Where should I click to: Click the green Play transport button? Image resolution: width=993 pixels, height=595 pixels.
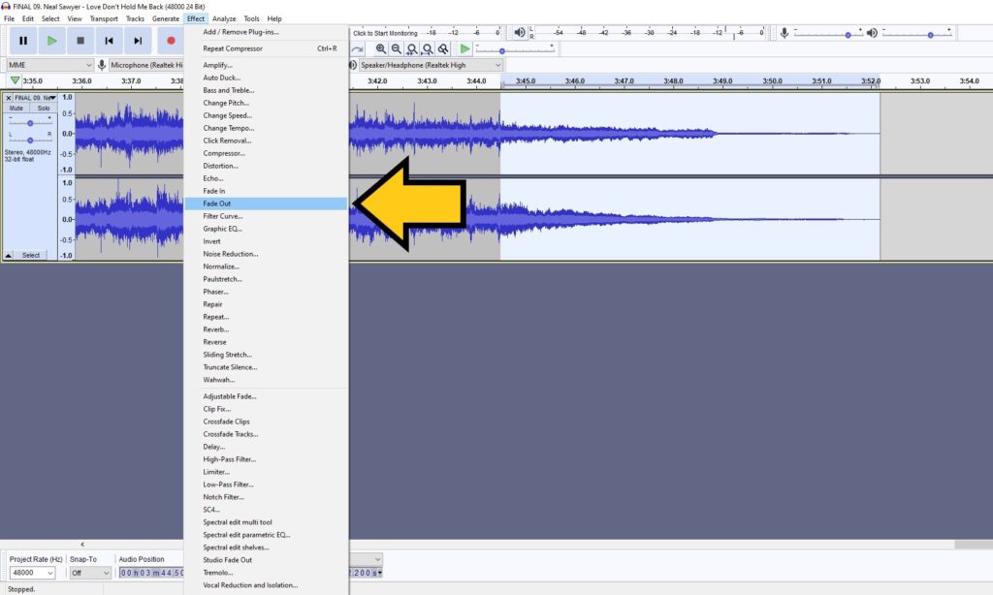52,41
